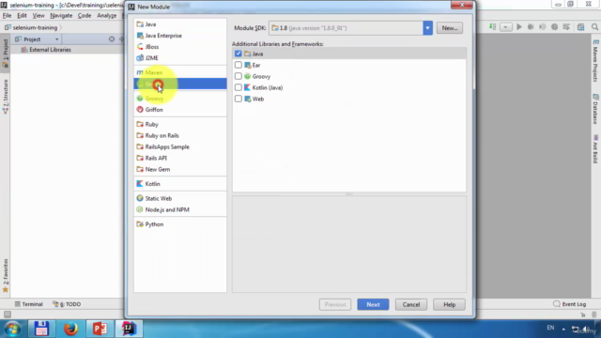Switch to IntelliJ IDEA taskbar icon
This screenshot has height=338, width=601.
pos(130,329)
